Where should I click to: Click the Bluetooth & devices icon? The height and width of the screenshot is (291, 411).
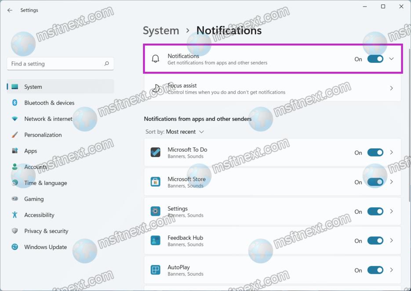click(15, 103)
